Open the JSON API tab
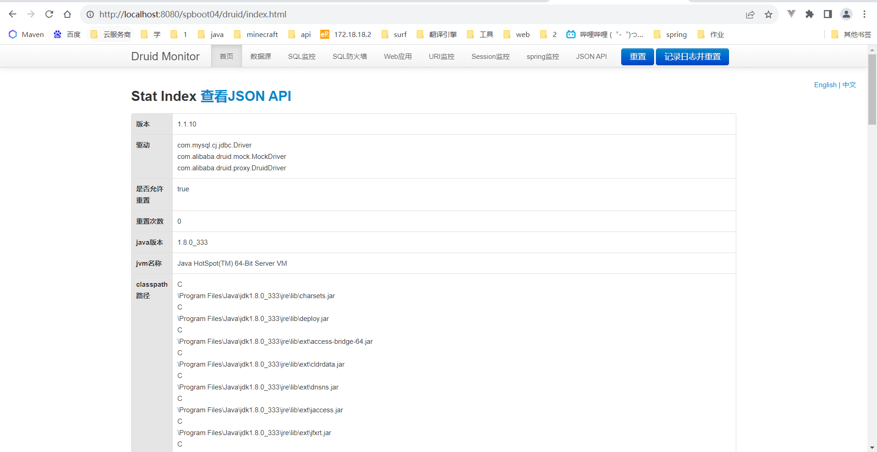 coord(592,56)
